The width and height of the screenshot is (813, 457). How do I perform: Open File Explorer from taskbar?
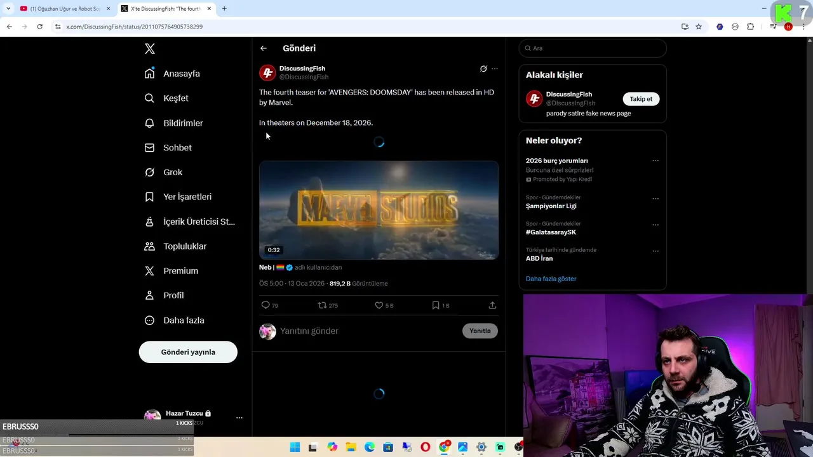(x=351, y=447)
